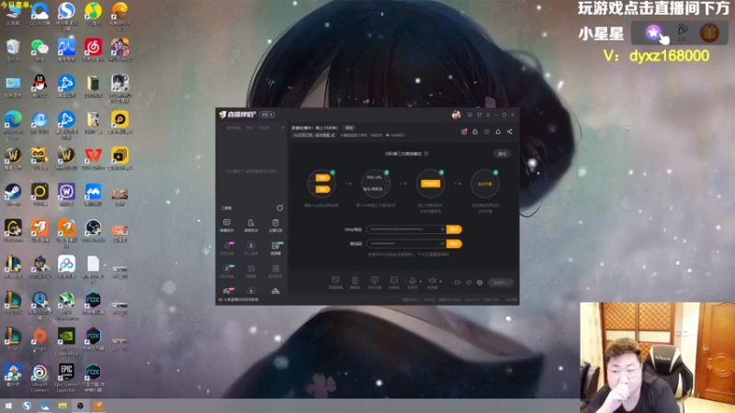Show the hidden rtmp address field
735x413 pixels.
click(x=442, y=229)
